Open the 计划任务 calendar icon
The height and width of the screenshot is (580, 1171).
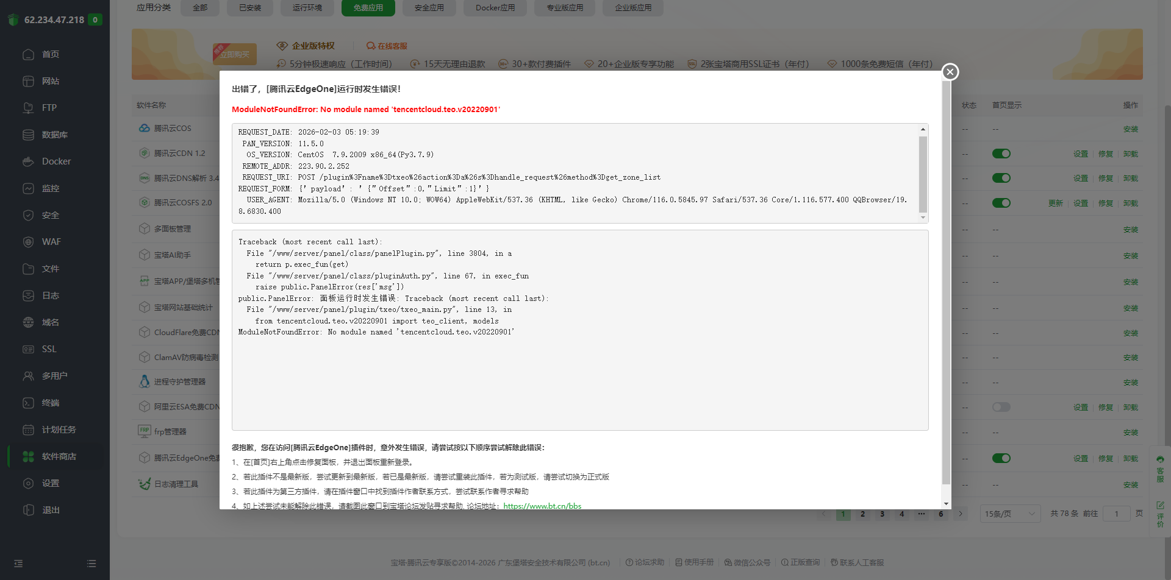[28, 430]
